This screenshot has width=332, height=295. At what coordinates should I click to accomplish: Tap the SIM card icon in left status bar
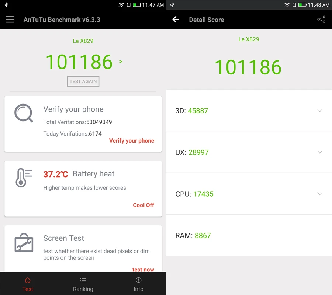click(128, 5)
